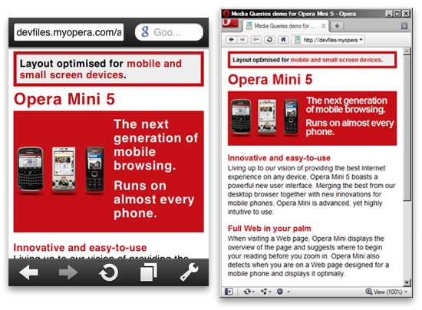This screenshot has height=310, width=422.
Task: Click the Opera Turbo icon in the status bar
Action: pyautogui.click(x=280, y=292)
